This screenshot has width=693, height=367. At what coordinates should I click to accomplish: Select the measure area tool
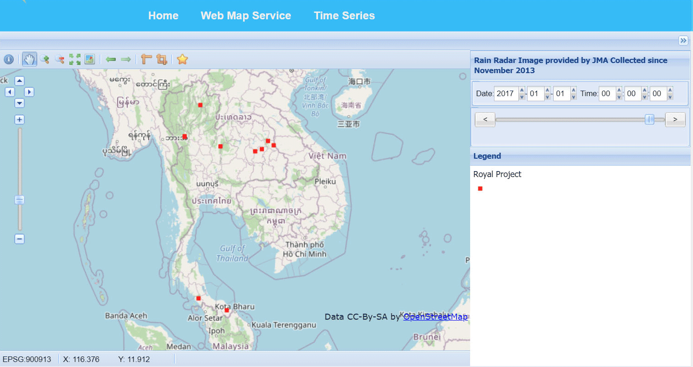[161, 59]
